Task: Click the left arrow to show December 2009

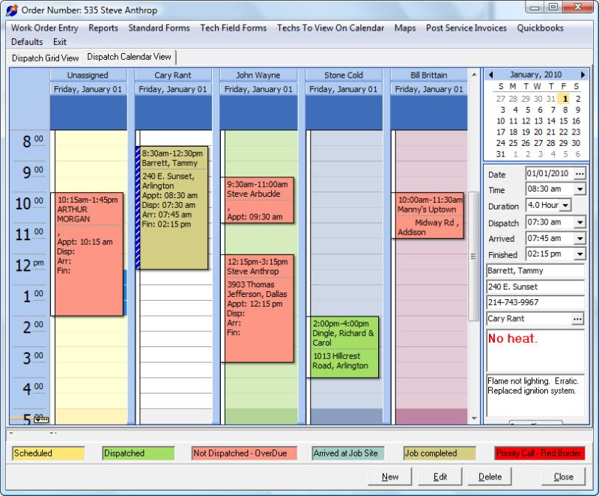Action: [490, 75]
